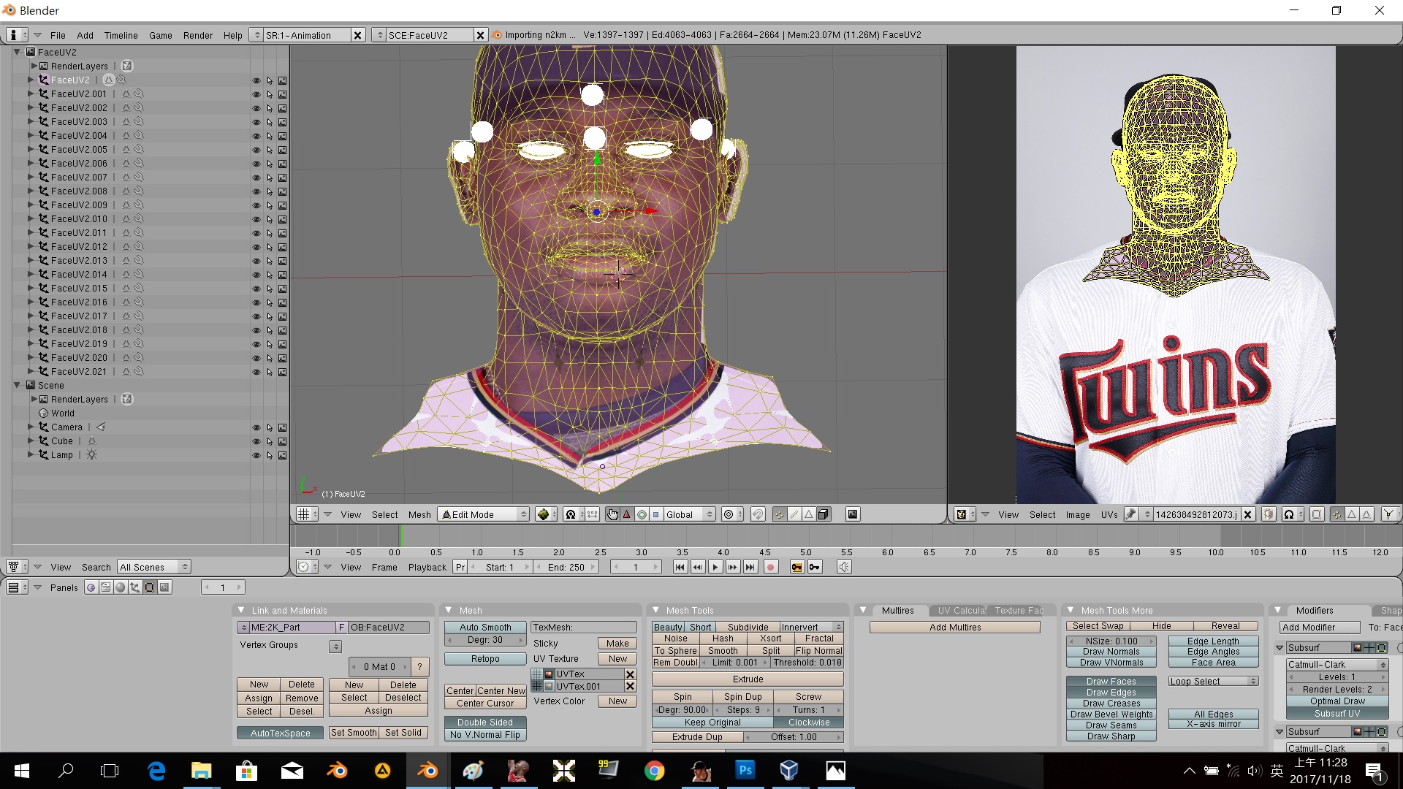
Task: Expand the Camera outliner item
Action: (31, 427)
